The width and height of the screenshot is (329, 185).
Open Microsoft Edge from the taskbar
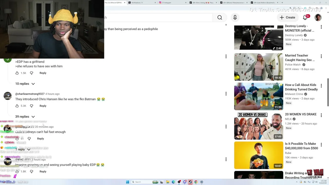pyautogui.click(x=173, y=182)
